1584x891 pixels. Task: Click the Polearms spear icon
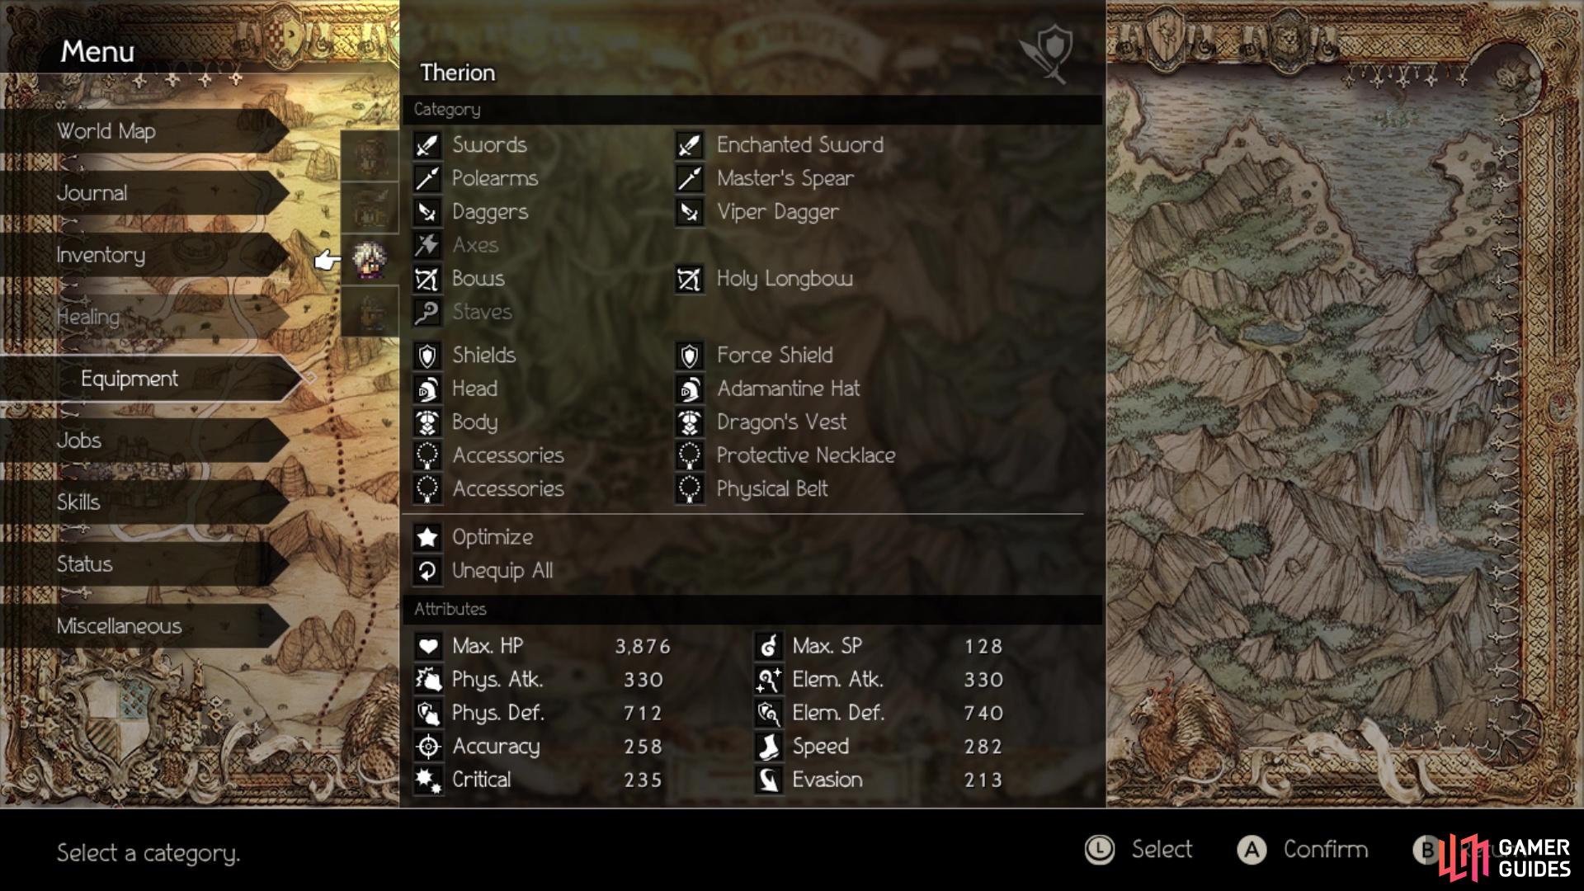(x=427, y=178)
